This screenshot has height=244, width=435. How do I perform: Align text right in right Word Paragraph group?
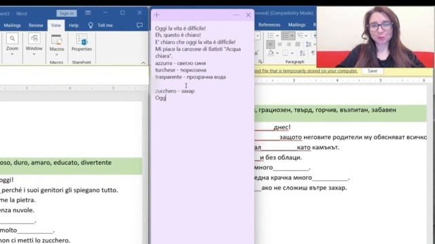coord(289,44)
